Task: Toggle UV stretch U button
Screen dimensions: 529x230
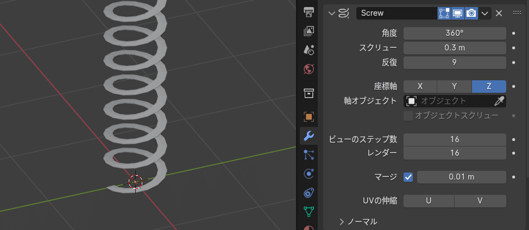Action: [x=429, y=201]
